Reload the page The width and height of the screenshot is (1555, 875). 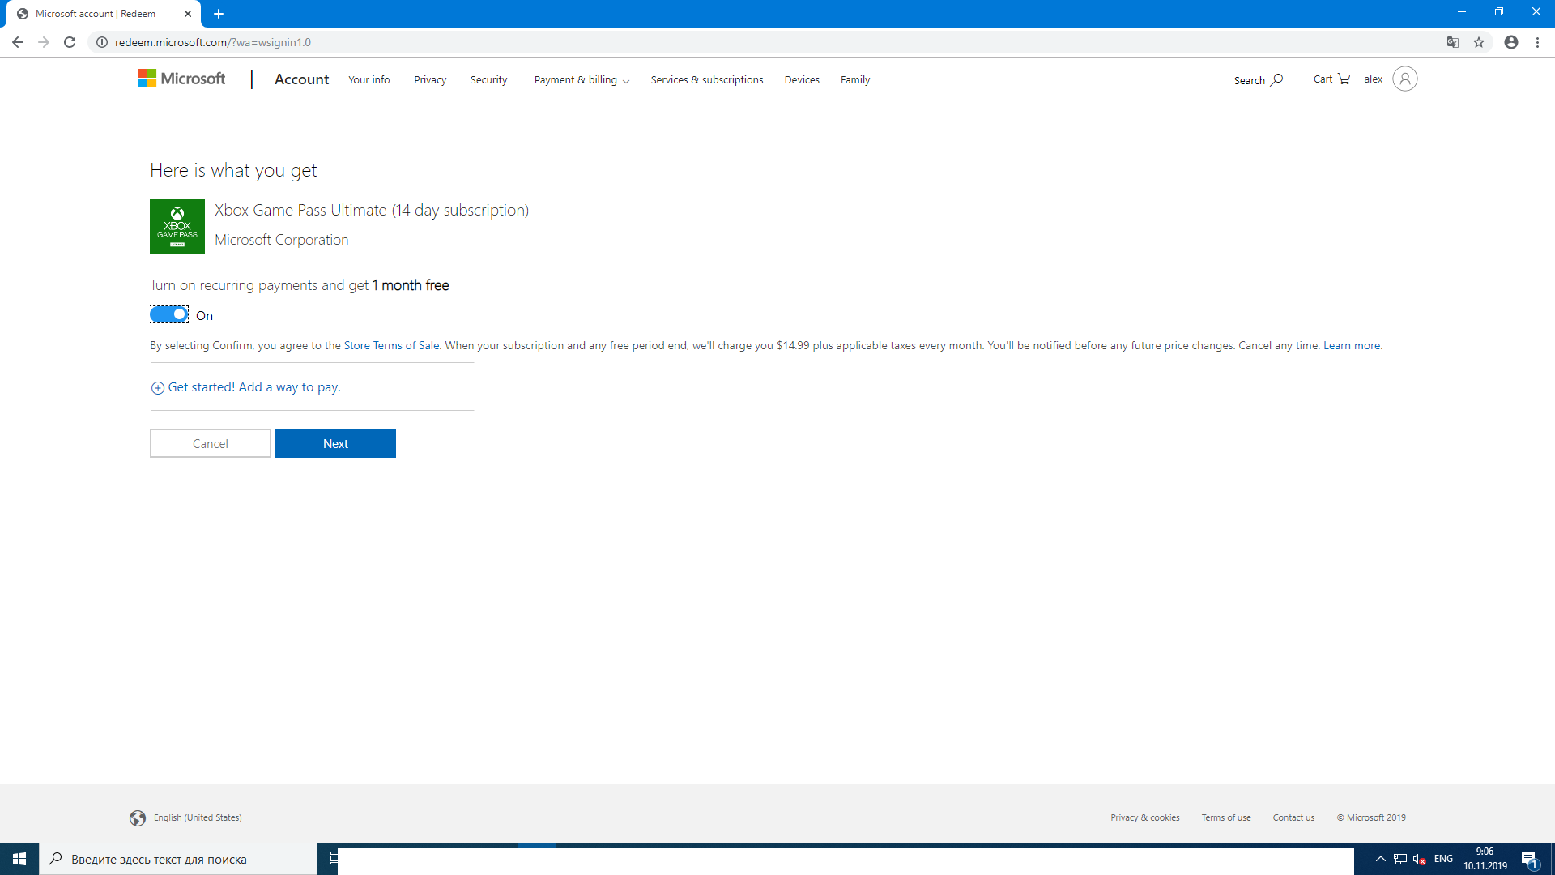tap(70, 42)
